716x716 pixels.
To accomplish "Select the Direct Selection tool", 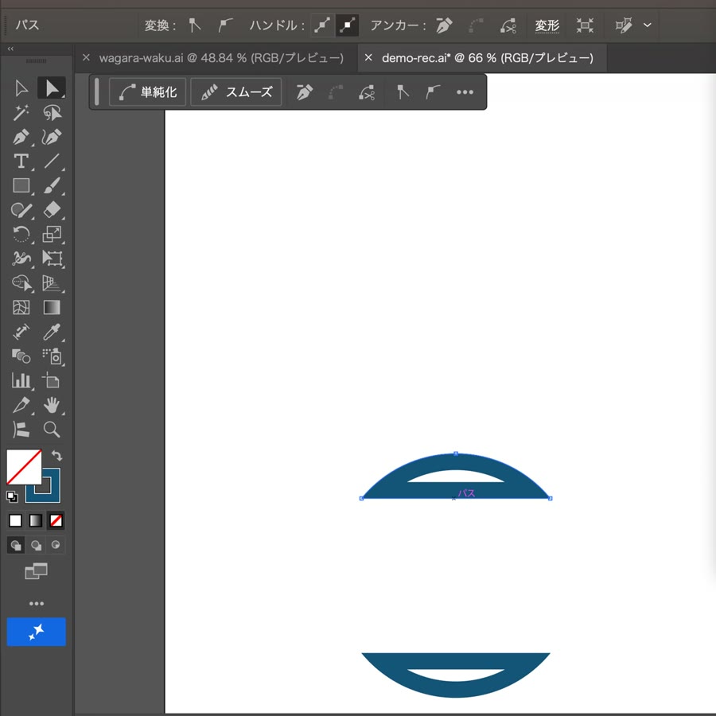I will click(x=52, y=88).
